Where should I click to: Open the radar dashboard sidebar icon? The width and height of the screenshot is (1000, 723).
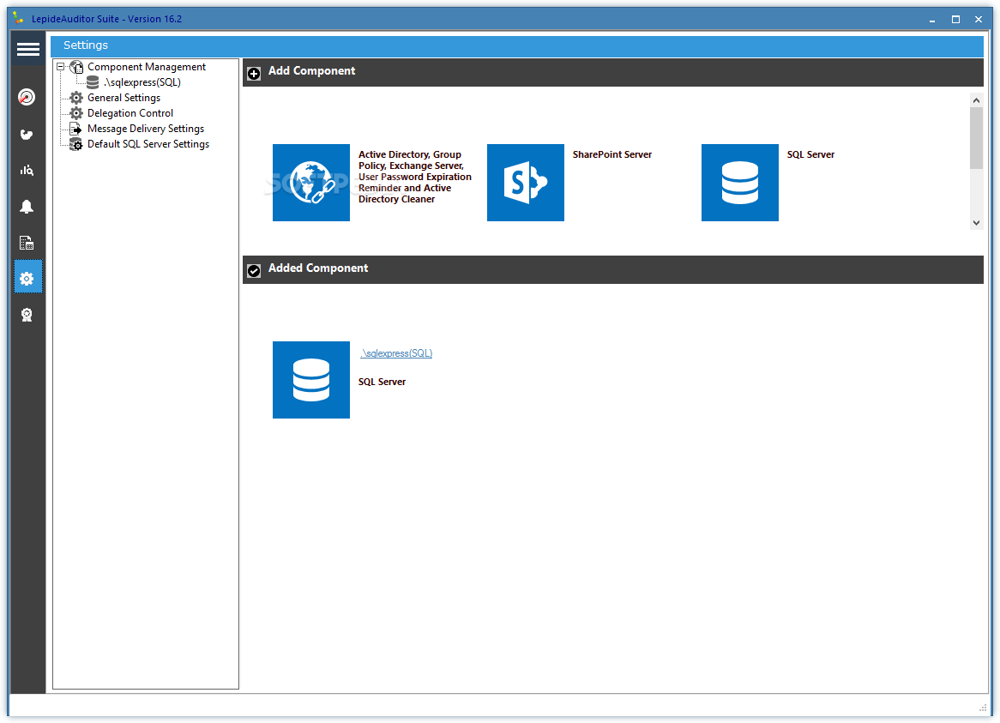(27, 97)
